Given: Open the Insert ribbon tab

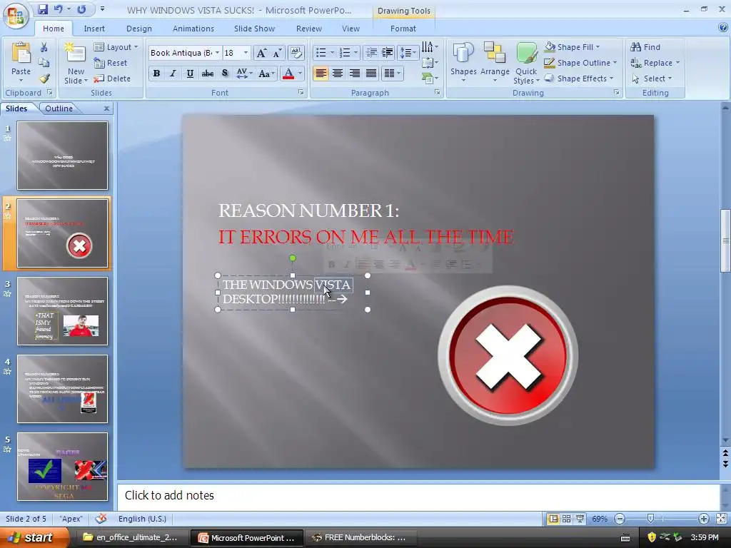Looking at the screenshot, I should pos(94,29).
